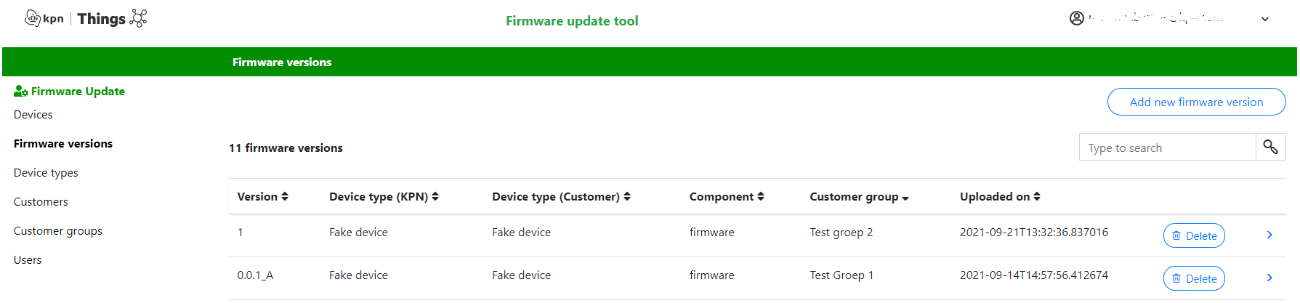Open Devices in the sidebar
This screenshot has height=303, width=1300.
pyautogui.click(x=33, y=115)
